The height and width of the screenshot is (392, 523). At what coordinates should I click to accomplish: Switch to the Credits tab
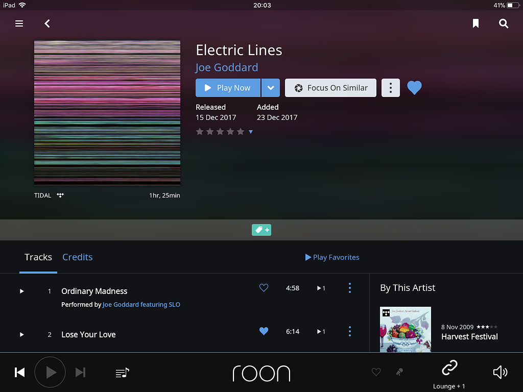[77, 257]
